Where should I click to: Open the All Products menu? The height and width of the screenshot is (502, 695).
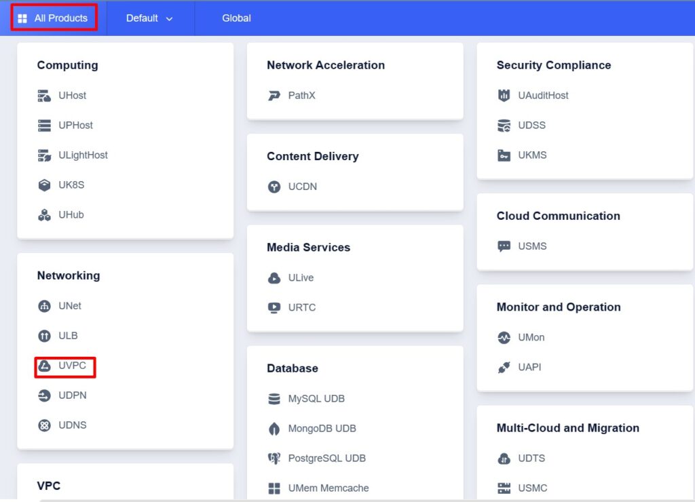[54, 18]
